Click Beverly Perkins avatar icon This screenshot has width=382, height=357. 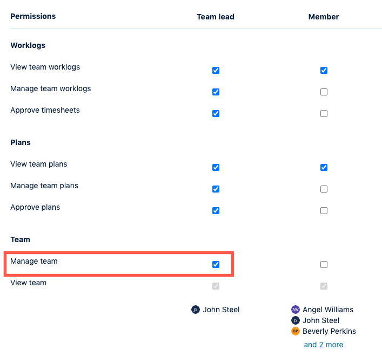(x=295, y=331)
